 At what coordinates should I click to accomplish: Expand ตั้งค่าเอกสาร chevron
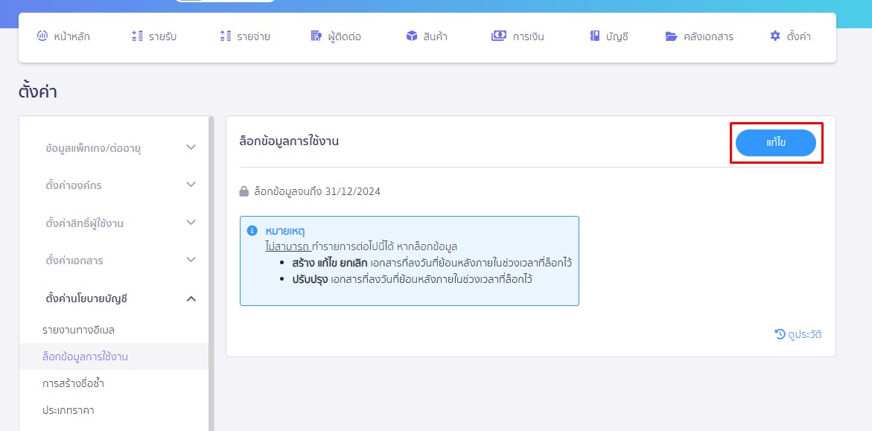[191, 260]
